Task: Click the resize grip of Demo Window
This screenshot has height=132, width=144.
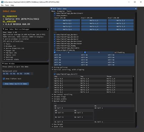Action: coord(48,88)
